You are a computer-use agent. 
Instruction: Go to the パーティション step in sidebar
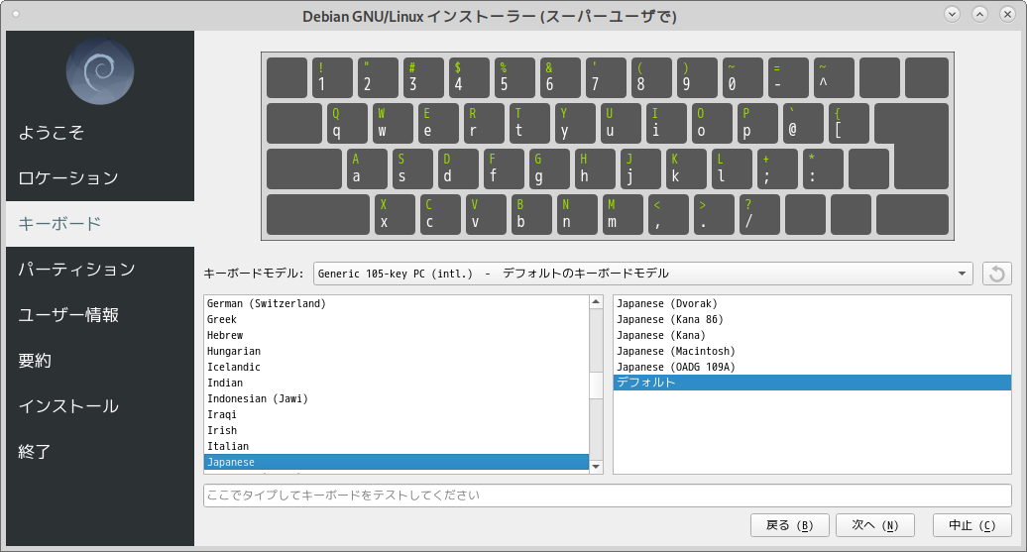pos(100,270)
